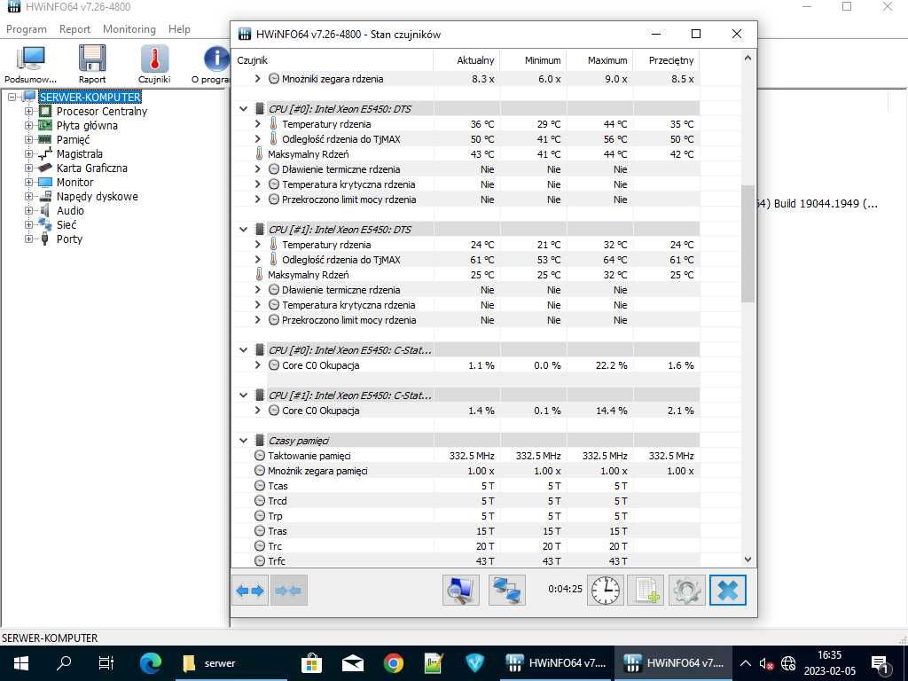The height and width of the screenshot is (681, 908).
Task: Expand Mnożniki zegara rdzenia row
Action: (x=258, y=78)
